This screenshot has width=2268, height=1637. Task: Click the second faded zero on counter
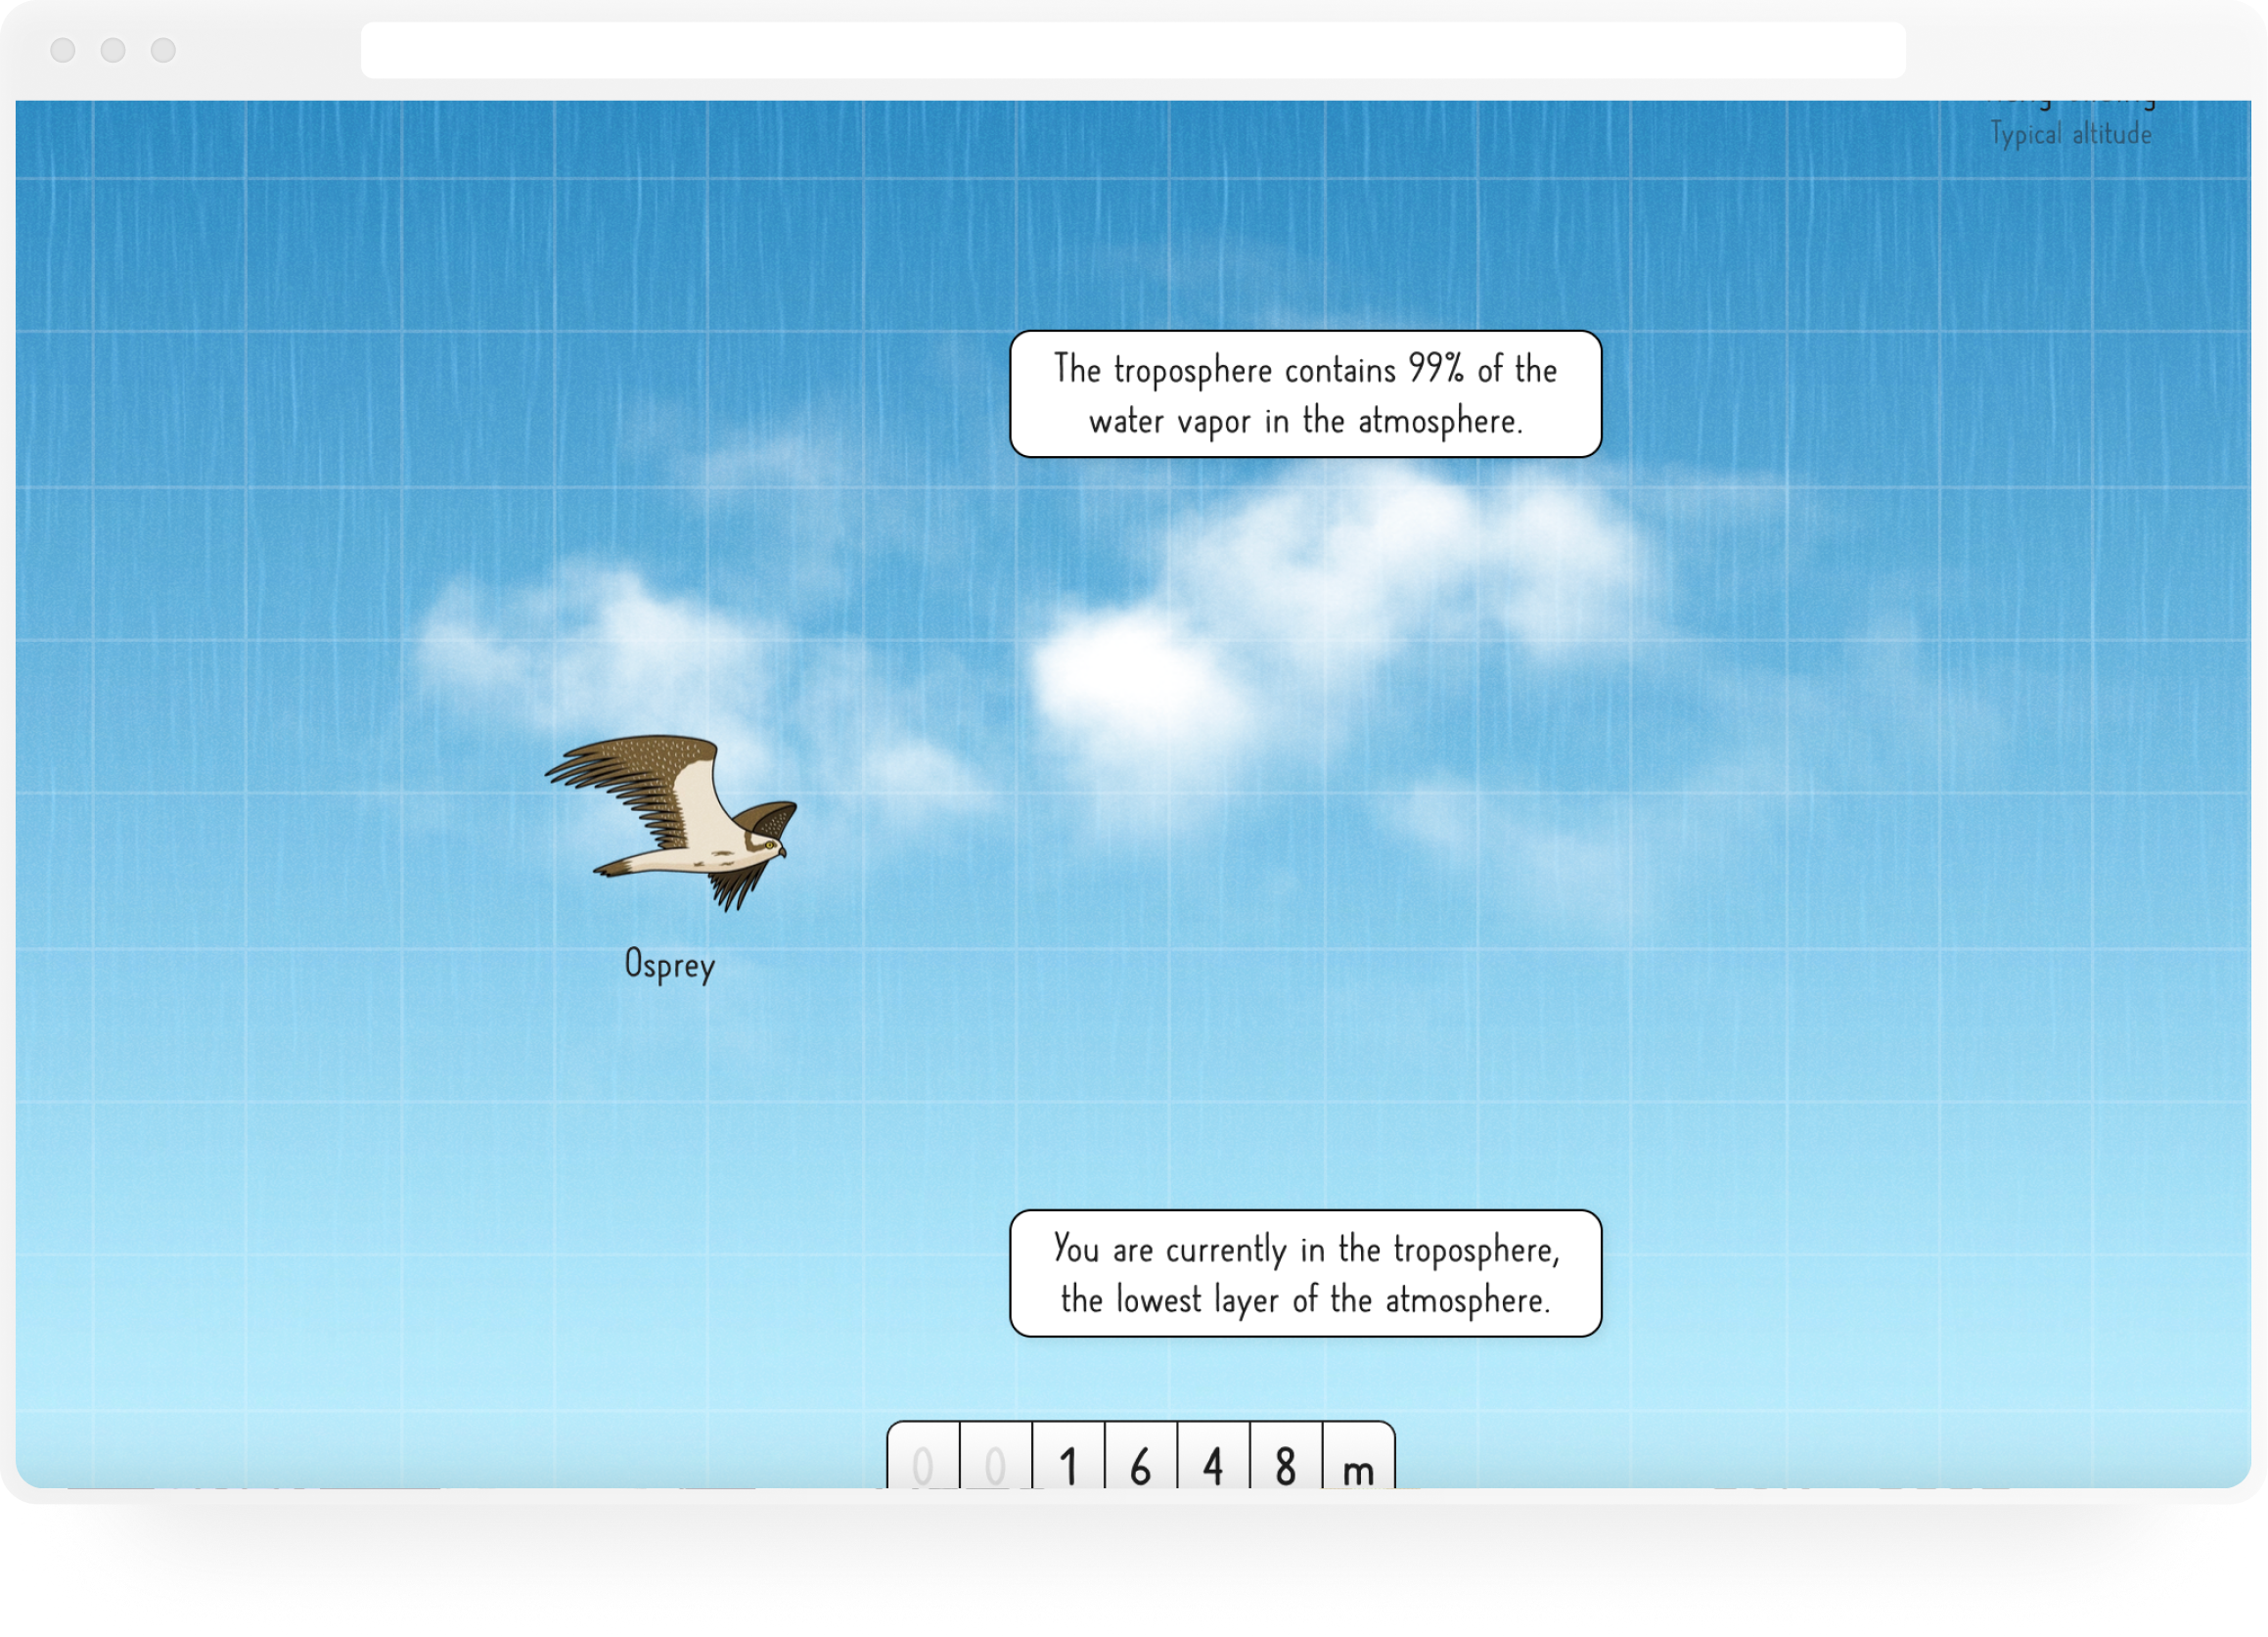click(x=995, y=1465)
